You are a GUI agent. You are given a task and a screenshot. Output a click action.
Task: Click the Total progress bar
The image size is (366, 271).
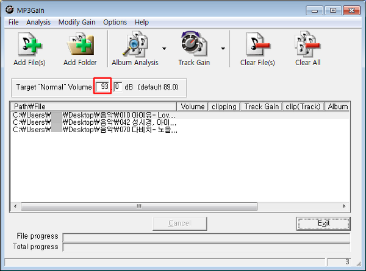pyautogui.click(x=206, y=247)
